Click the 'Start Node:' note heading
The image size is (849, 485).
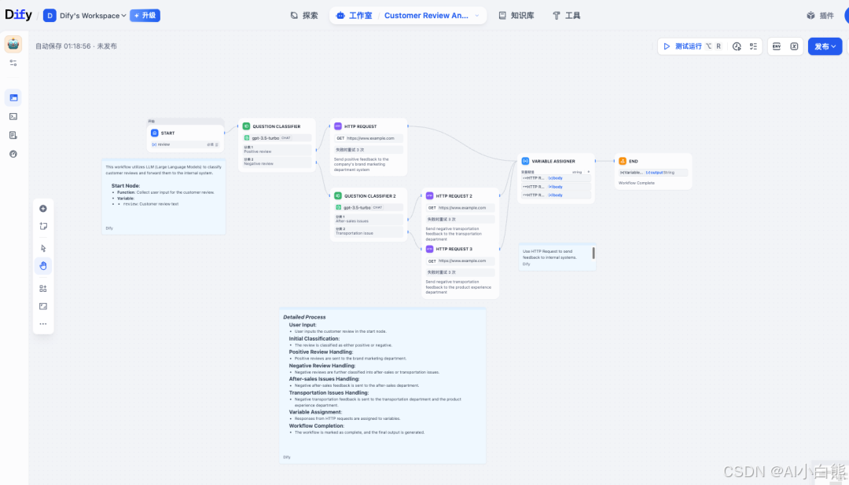coord(126,185)
